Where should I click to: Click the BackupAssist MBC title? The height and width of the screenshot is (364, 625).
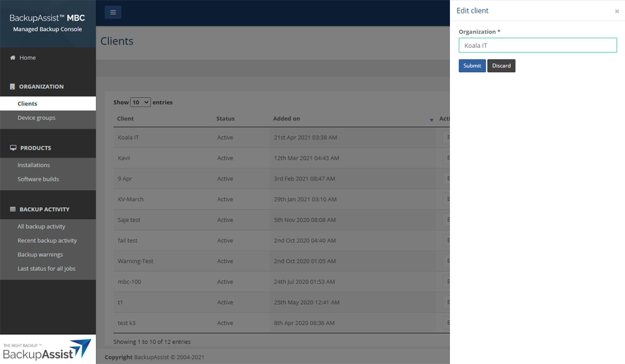click(47, 18)
